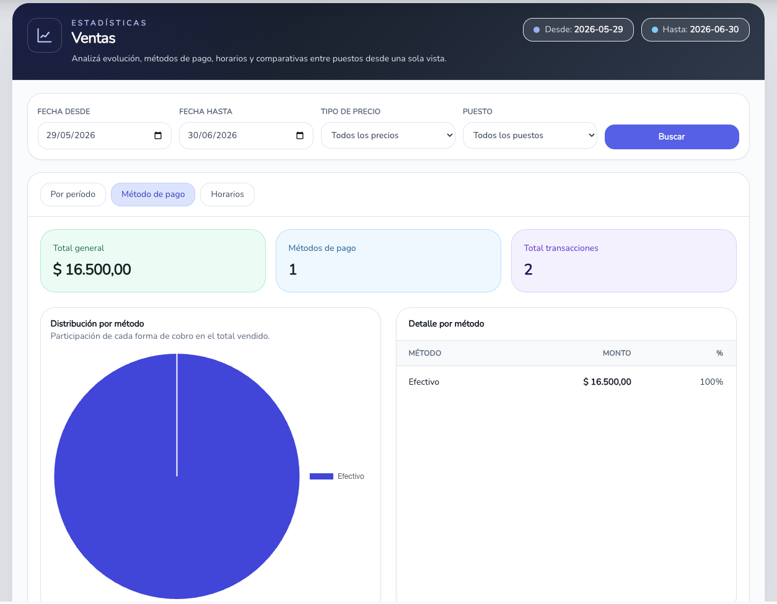Image resolution: width=777 pixels, height=604 pixels.
Task: Click the Hasta 2026-06-30 badge
Action: pos(695,30)
